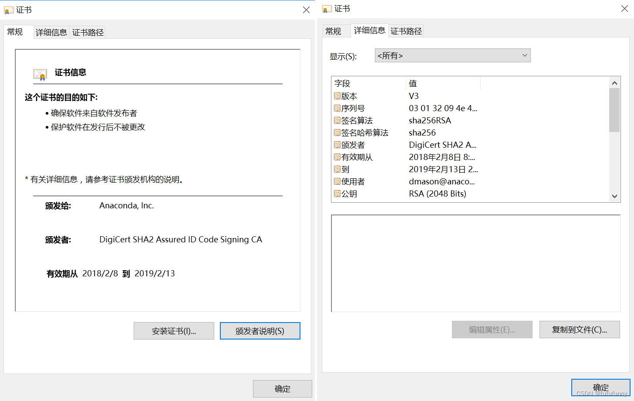Click the 编辑属性(E)... button
The height and width of the screenshot is (401, 634).
492,330
